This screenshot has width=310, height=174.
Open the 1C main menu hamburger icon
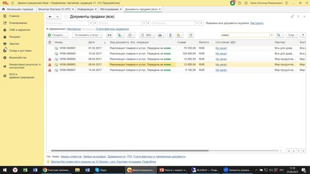13,3
